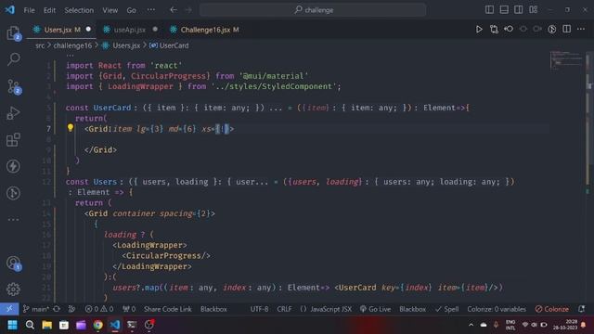The height and width of the screenshot is (334, 594).
Task: Navigate back with the arrow
Action: coord(174,10)
